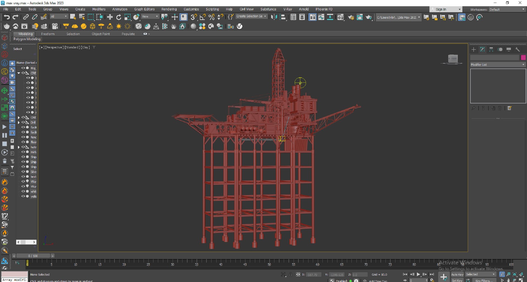Open the Key Filters button
Viewport: 527px width, 282px height.
[x=484, y=280]
